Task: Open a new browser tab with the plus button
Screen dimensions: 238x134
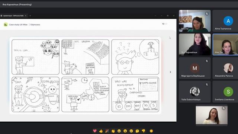Action: (x=30, y=16)
